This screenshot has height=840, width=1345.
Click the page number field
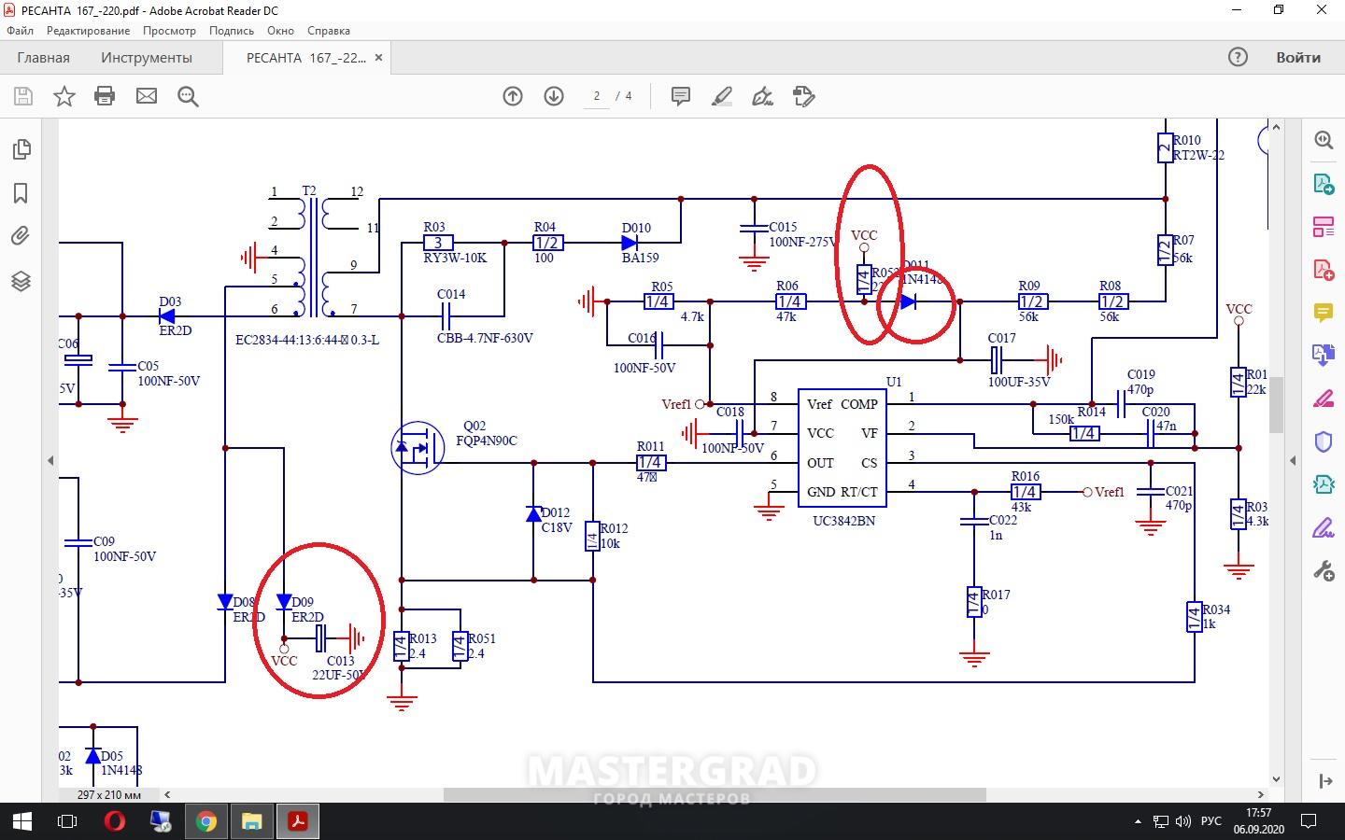596,96
